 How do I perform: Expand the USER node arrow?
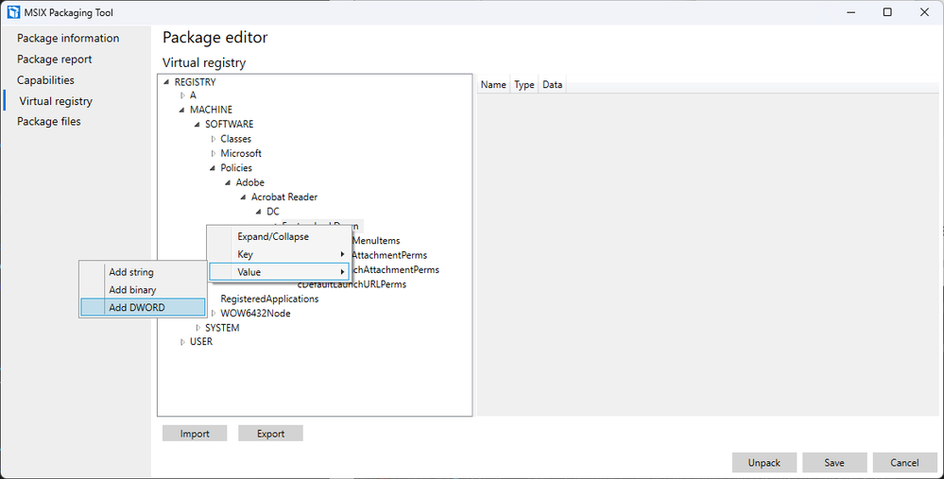tap(182, 342)
